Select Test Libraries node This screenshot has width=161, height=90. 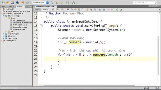(13, 38)
